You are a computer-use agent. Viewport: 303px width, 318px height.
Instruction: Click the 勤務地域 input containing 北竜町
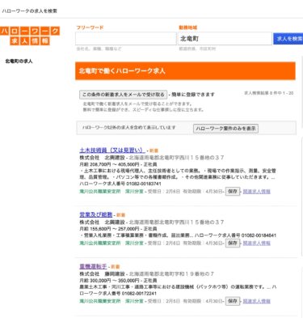pos(225,39)
